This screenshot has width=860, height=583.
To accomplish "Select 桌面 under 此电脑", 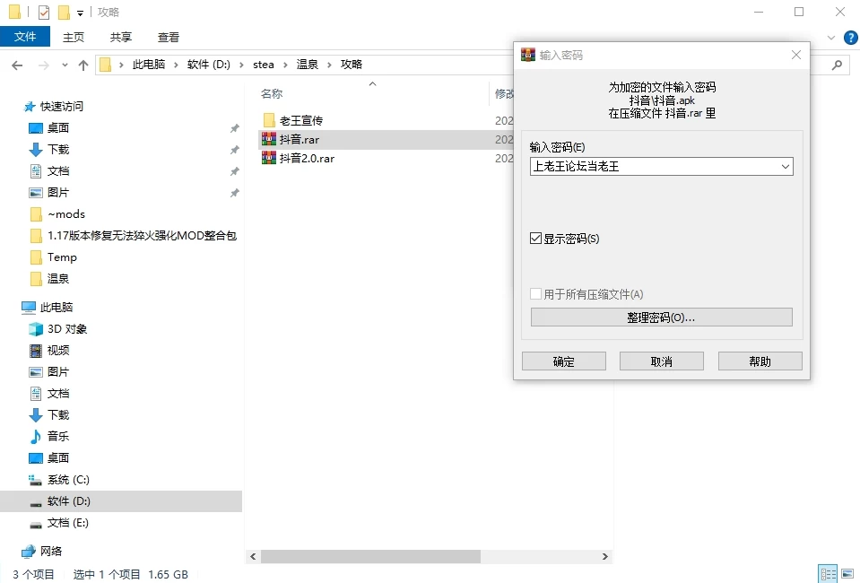I will pyautogui.click(x=58, y=458).
